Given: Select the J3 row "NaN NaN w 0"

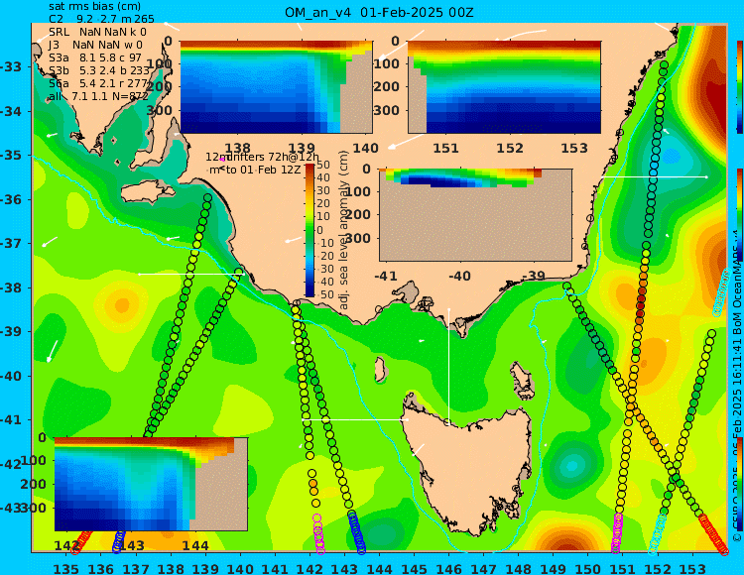Looking at the screenshot, I should [95, 45].
